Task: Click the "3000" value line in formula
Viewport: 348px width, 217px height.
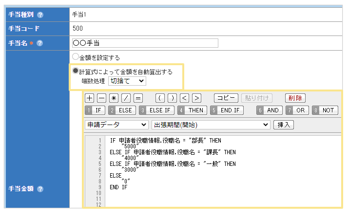Action: 130,170
